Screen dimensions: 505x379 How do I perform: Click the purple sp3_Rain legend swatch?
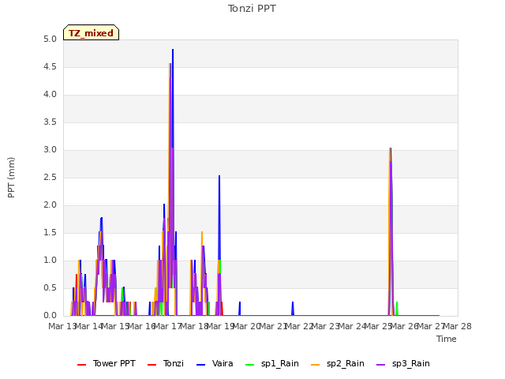pyautogui.click(x=380, y=365)
